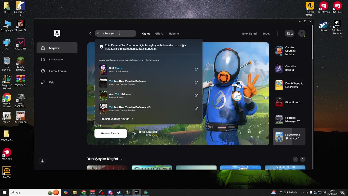Click the Windows taskbar Ara search box
Viewport: 348px width, 196px height.
point(34,192)
